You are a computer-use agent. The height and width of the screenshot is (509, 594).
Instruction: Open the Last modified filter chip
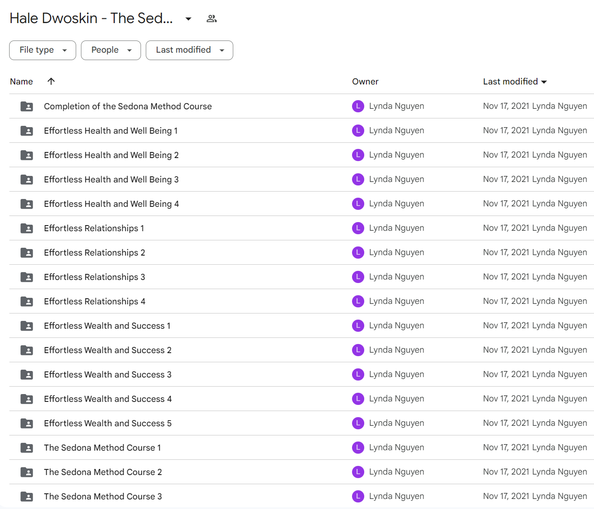click(x=189, y=50)
